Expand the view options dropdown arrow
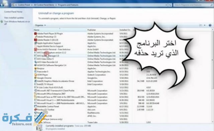 [205, 25]
